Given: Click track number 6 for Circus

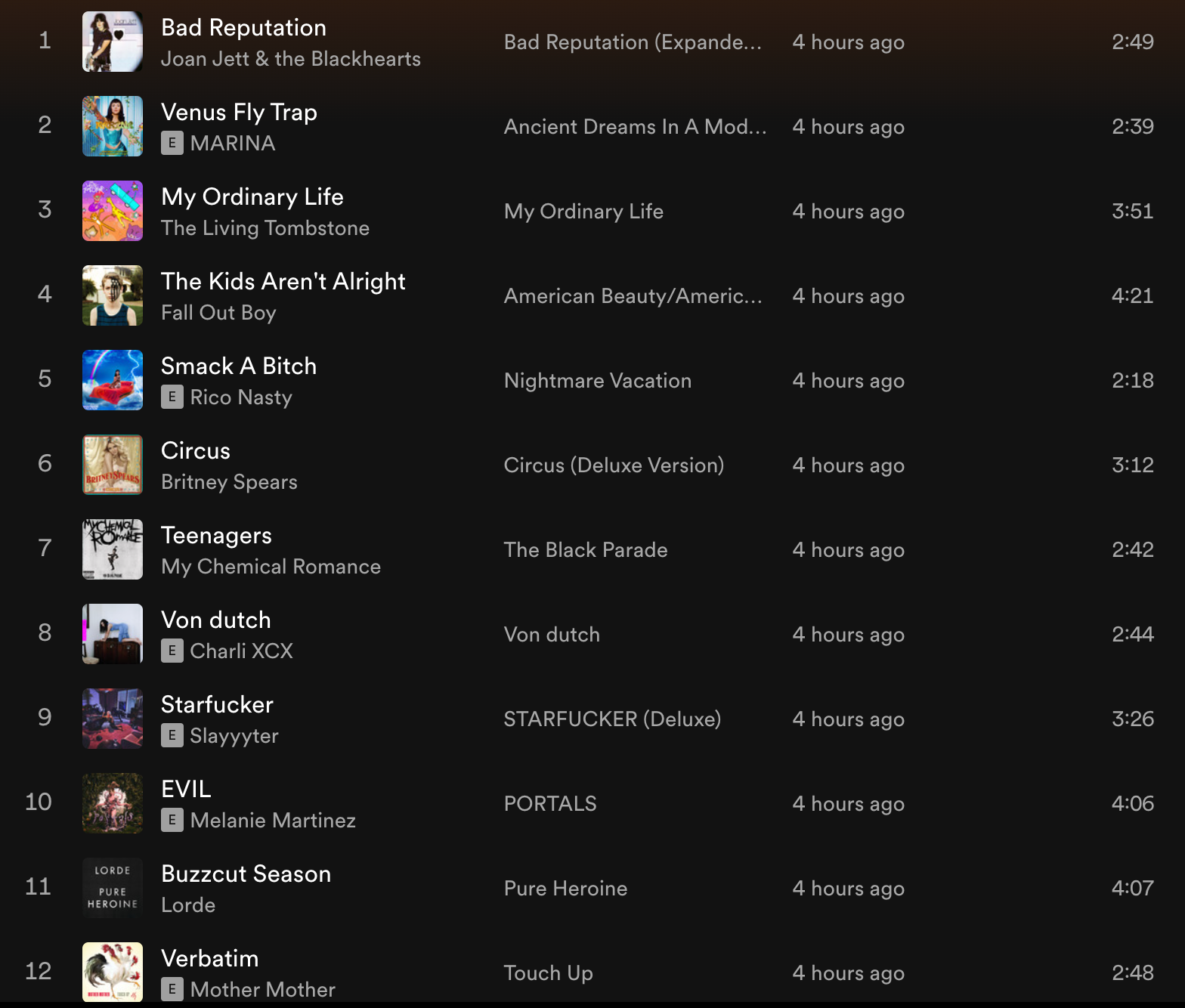Looking at the screenshot, I should (45, 463).
